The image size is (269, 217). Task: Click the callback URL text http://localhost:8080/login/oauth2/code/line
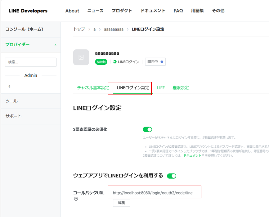(x=153, y=193)
